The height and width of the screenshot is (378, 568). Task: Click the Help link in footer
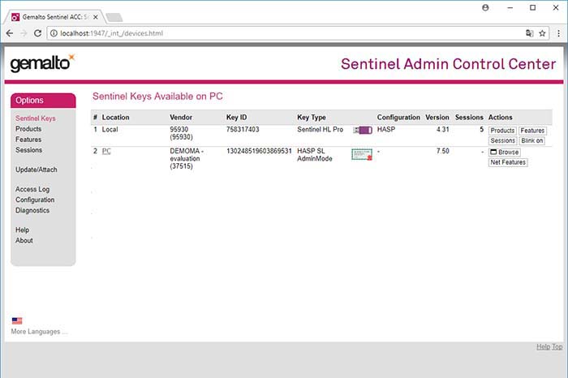click(x=543, y=346)
